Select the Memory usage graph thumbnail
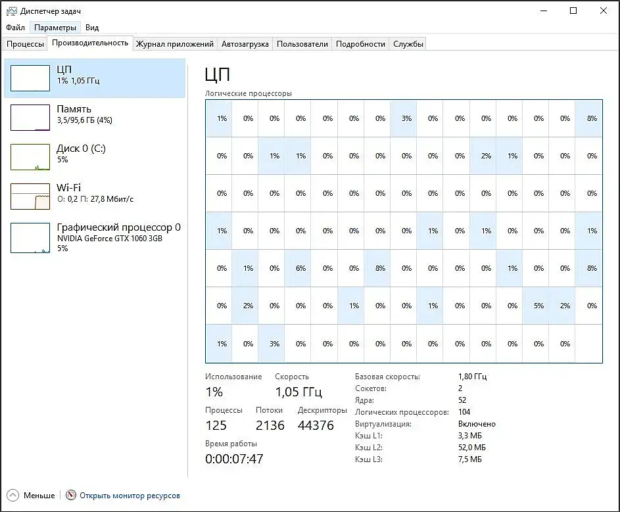 30,118
